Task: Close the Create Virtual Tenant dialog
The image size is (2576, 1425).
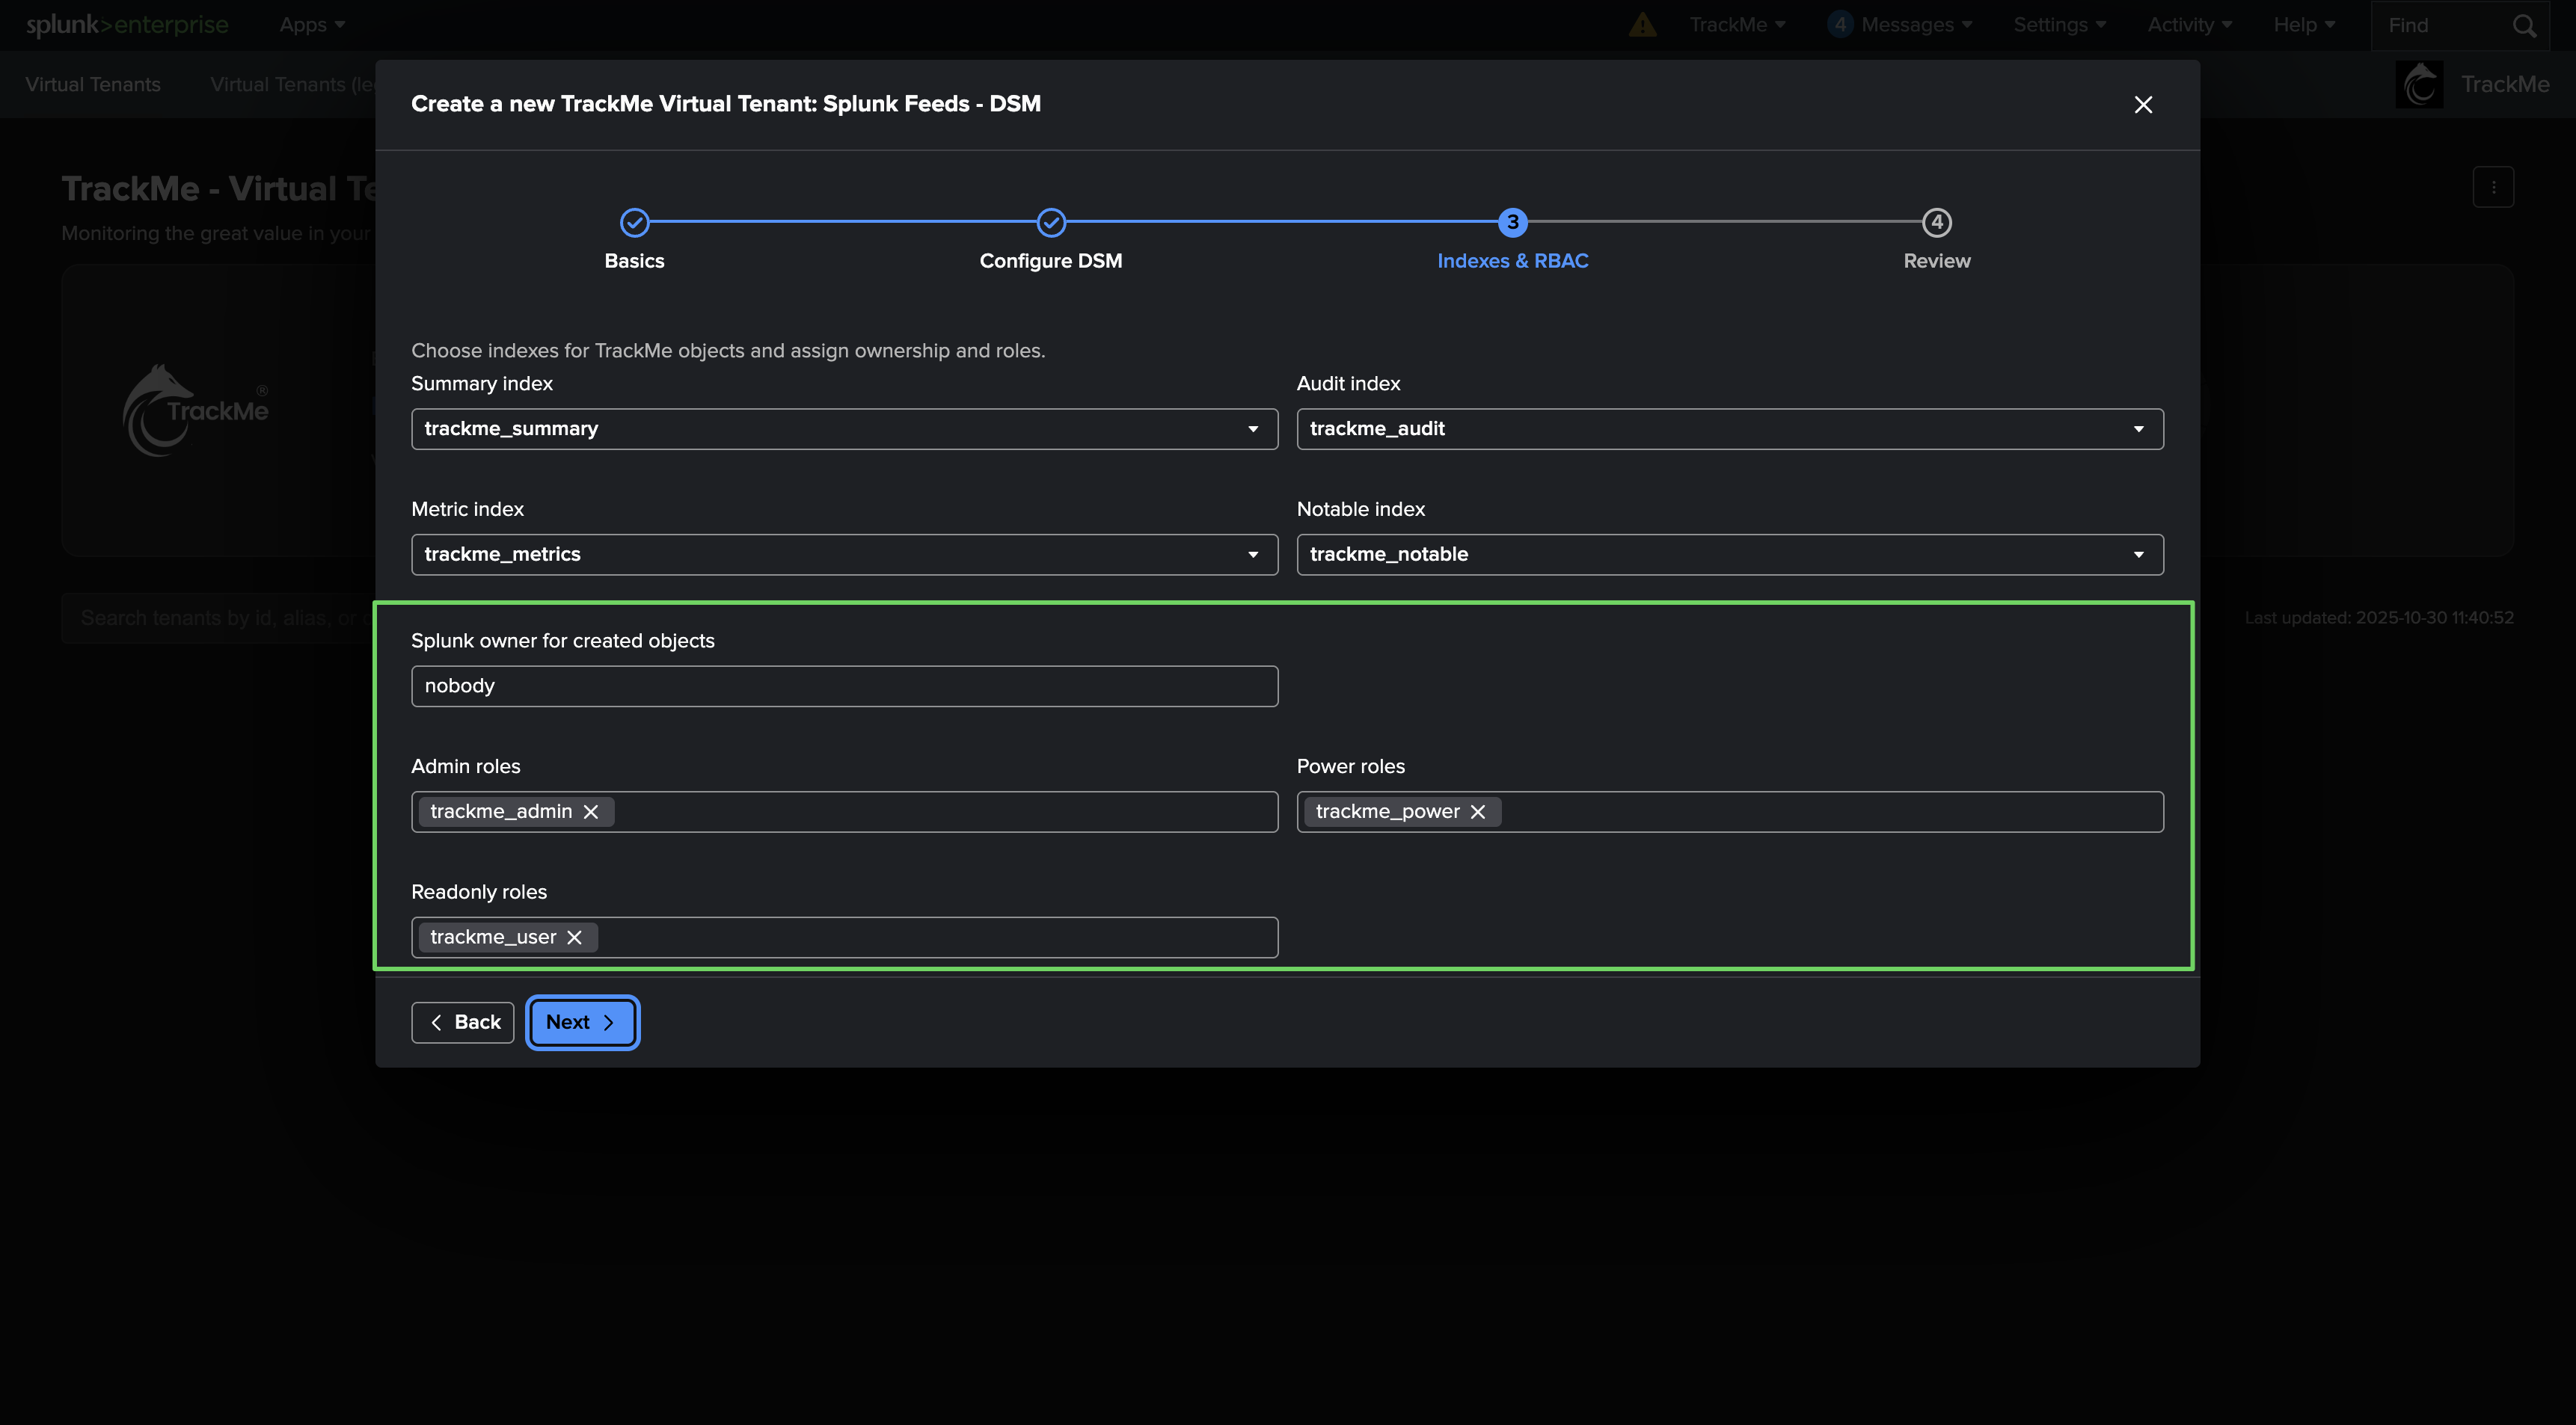Action: point(2143,105)
